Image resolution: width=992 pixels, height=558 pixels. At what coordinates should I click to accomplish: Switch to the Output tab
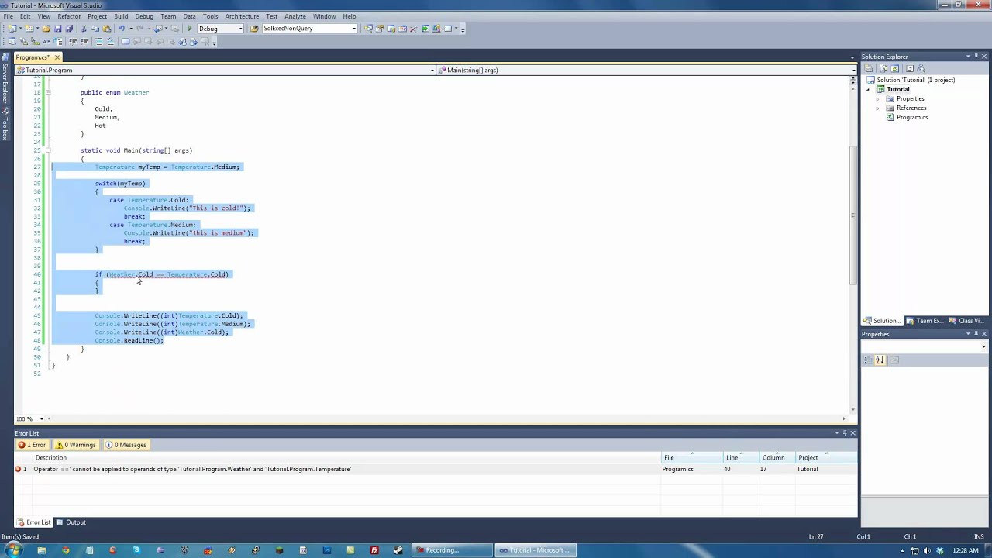[x=71, y=522]
